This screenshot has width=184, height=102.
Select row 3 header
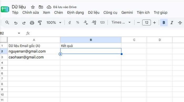click(4, 57)
